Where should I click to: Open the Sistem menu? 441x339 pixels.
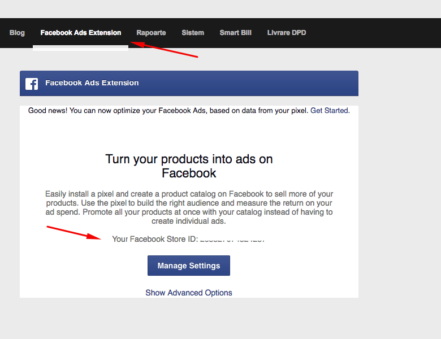tap(193, 33)
